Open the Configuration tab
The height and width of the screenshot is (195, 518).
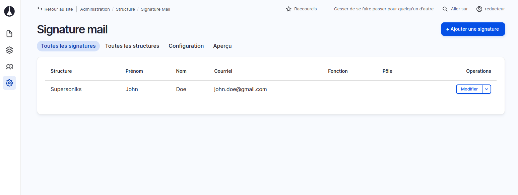coord(186,46)
